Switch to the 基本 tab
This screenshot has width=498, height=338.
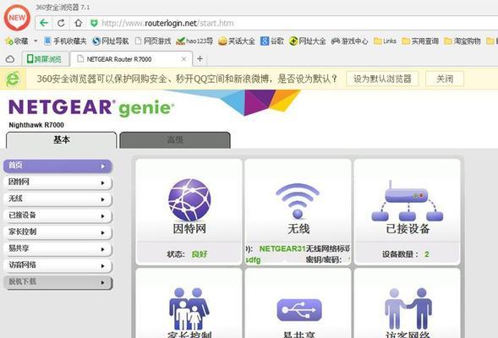[x=61, y=140]
